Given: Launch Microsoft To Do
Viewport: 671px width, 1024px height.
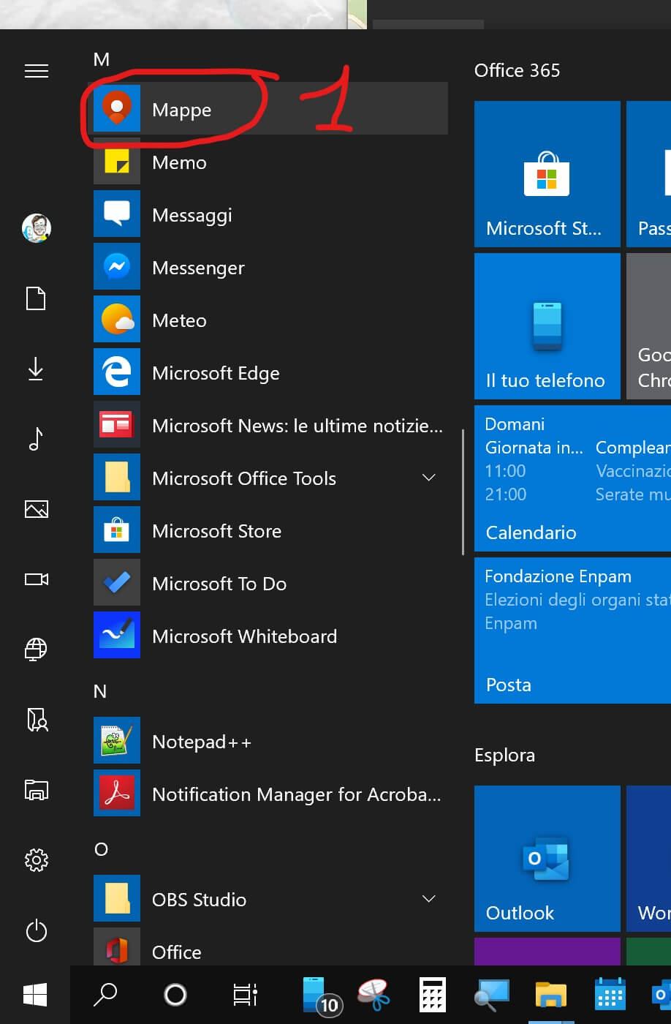Looking at the screenshot, I should pyautogui.click(x=219, y=584).
